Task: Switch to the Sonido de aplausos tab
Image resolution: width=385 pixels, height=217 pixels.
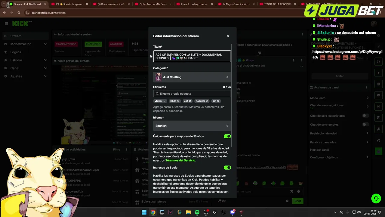Action: point(70,4)
